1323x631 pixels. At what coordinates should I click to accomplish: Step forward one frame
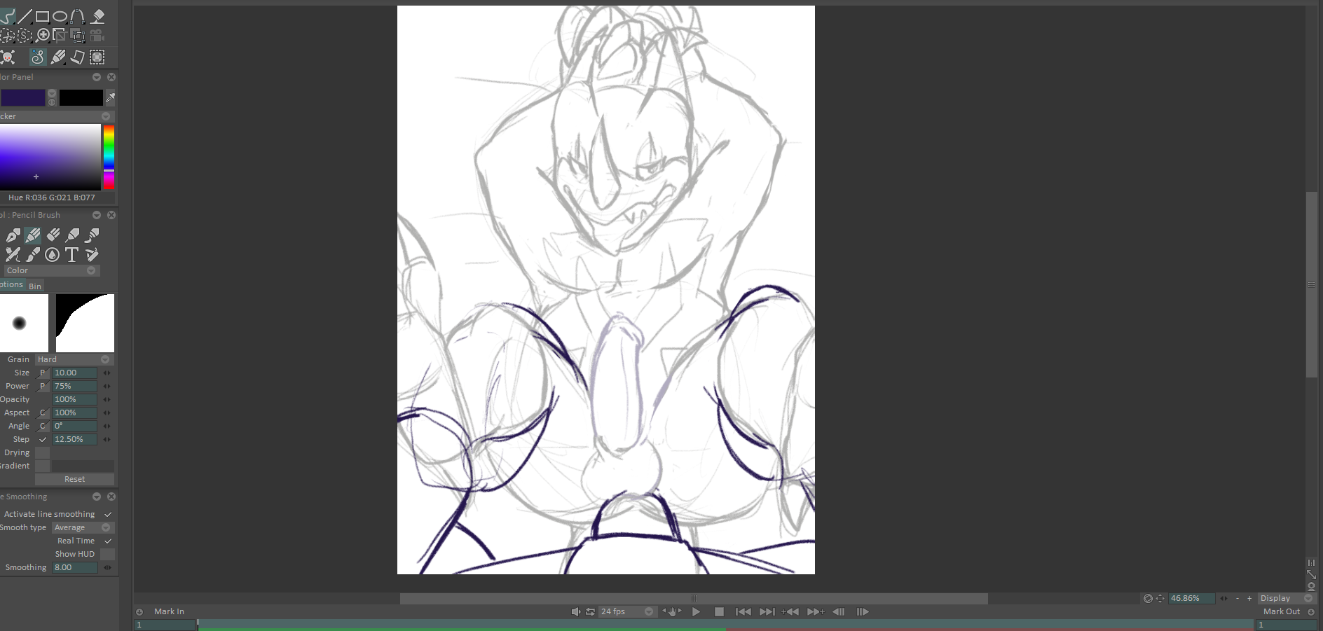(x=863, y=611)
